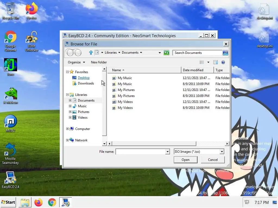This screenshot has height=208, width=278.
Task: Open Chrome from the taskbar
Action: pos(52,202)
